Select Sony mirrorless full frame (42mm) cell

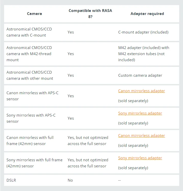click(34, 163)
